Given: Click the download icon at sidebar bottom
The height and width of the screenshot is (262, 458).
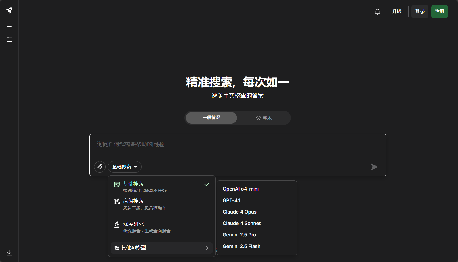Looking at the screenshot, I should coord(9,253).
